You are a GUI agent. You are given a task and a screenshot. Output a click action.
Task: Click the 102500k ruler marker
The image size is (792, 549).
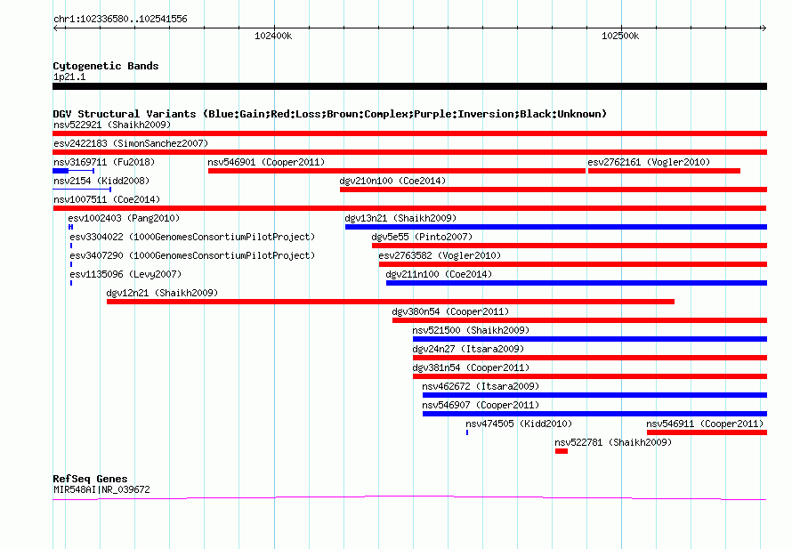[x=620, y=36]
